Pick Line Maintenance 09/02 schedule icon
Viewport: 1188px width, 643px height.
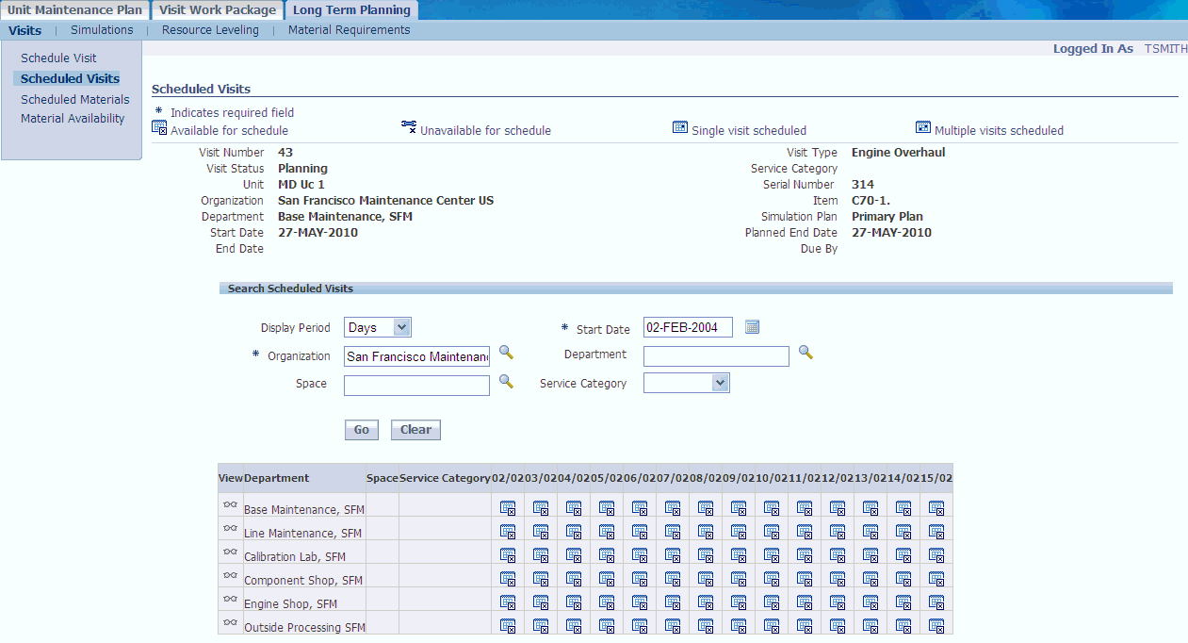point(739,531)
